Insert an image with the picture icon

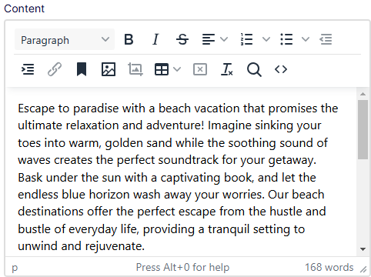[109, 69]
